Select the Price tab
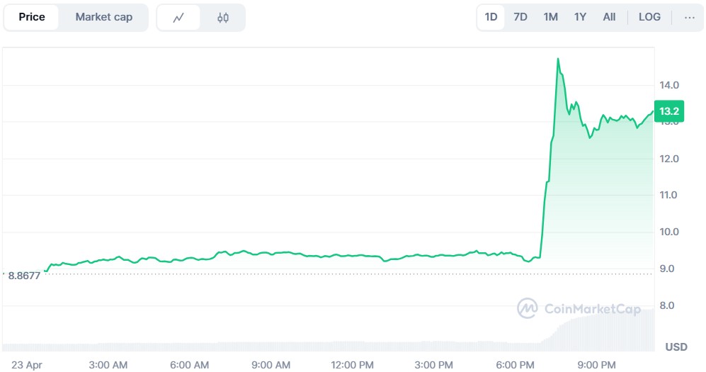 point(32,17)
